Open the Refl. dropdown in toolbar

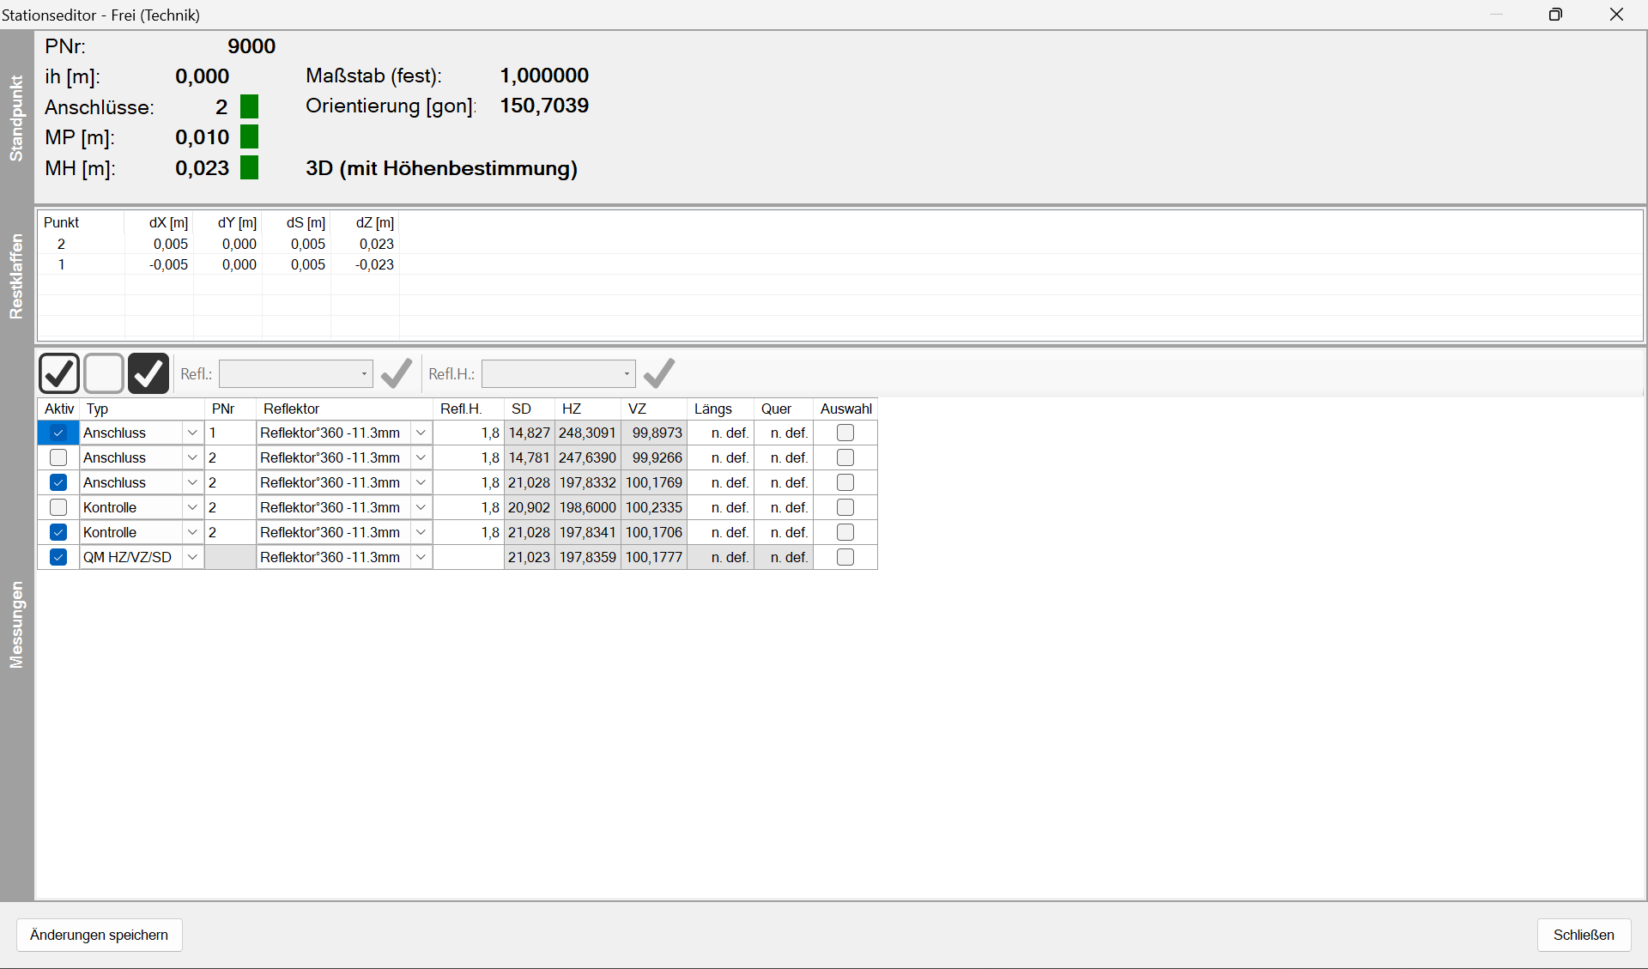pyautogui.click(x=364, y=373)
